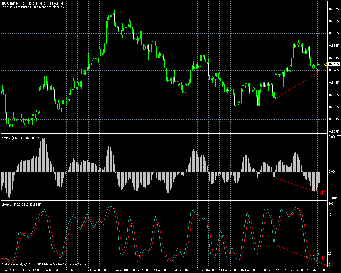Click the '25 Jan 20:00' time axis label
The width and height of the screenshot is (341, 273).
(119, 270)
